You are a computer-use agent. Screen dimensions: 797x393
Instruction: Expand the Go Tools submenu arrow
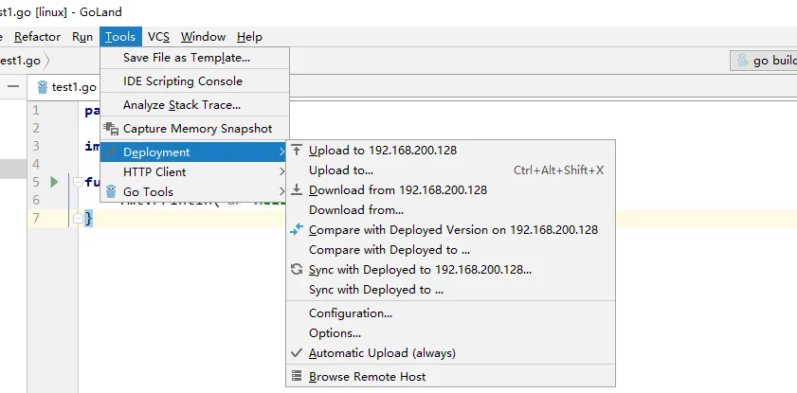282,192
